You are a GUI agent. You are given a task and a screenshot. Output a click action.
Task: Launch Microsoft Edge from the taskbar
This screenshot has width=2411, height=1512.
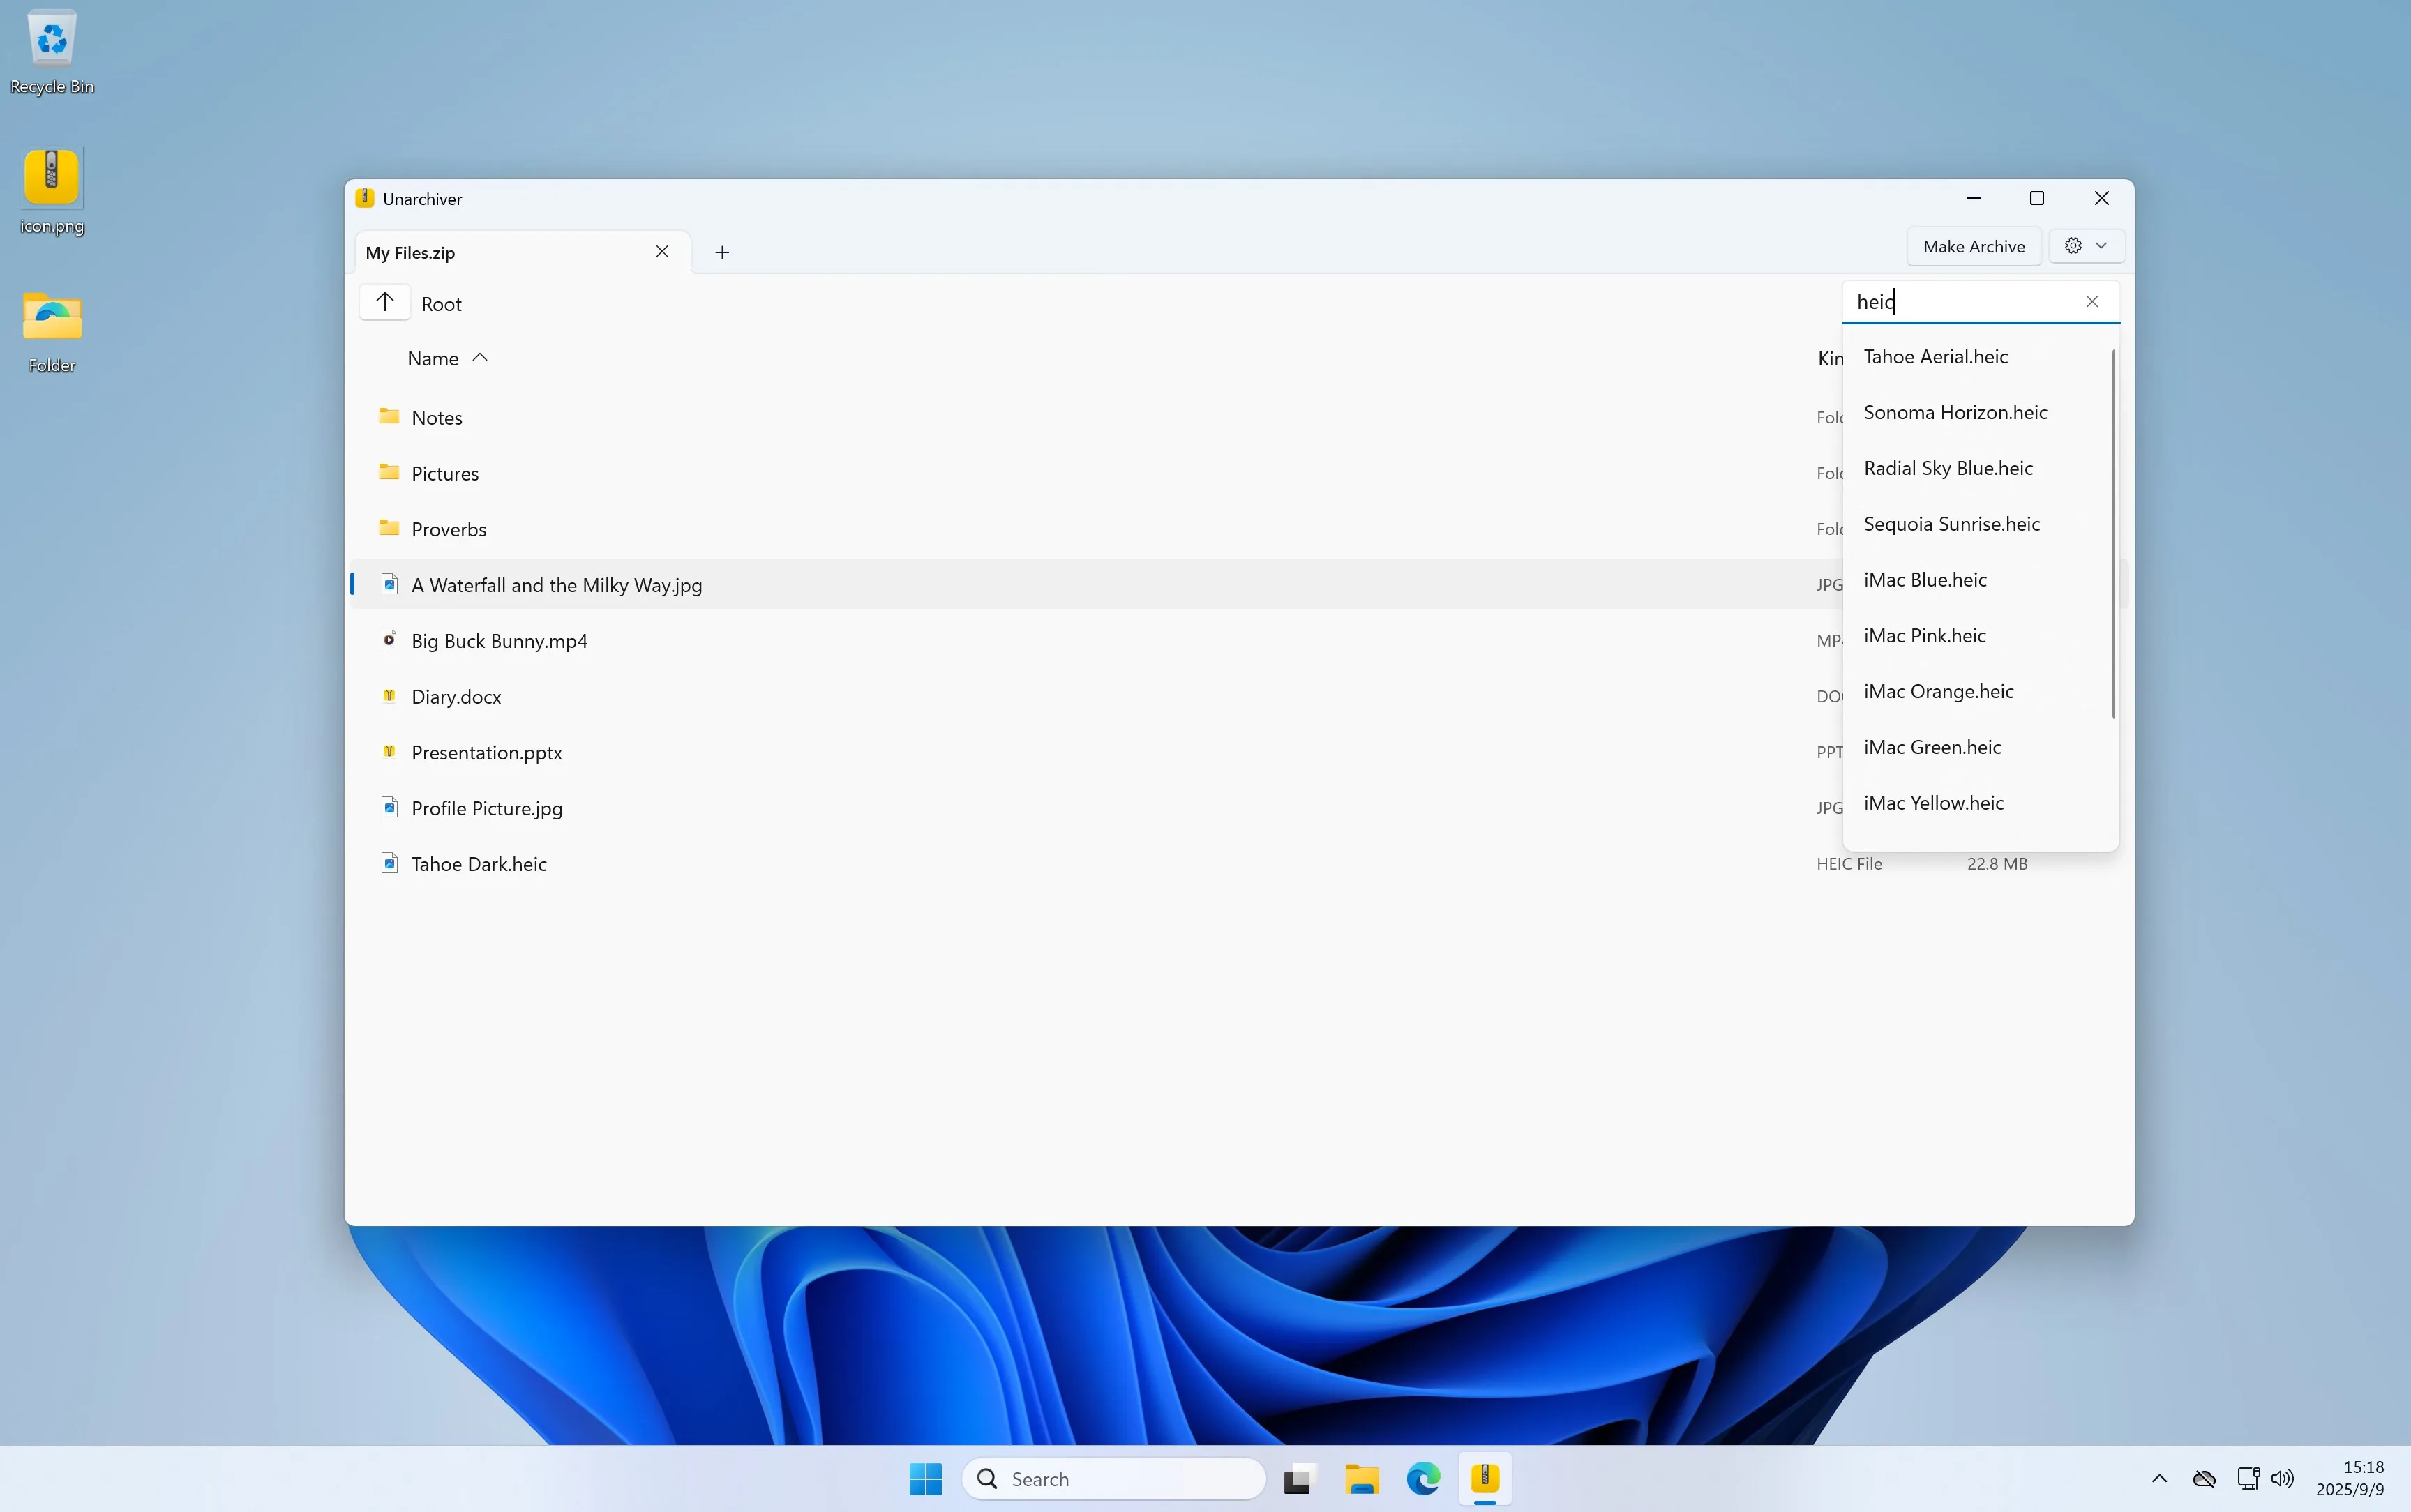1423,1479
